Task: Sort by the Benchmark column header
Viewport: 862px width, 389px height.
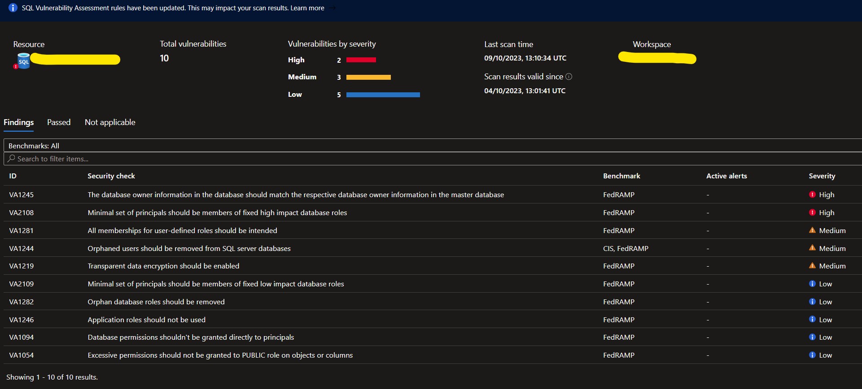Action: [x=621, y=176]
